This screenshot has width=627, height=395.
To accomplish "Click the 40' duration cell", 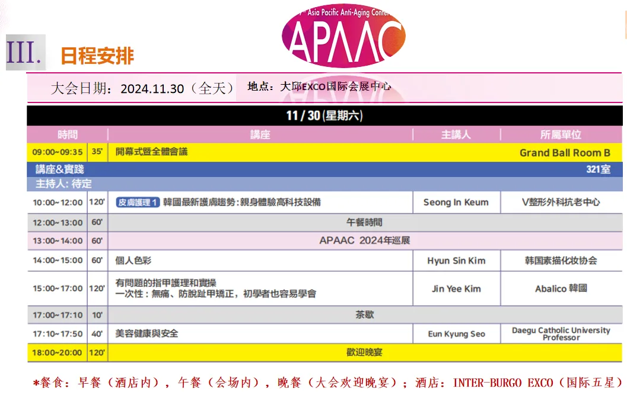I will 97,334.
